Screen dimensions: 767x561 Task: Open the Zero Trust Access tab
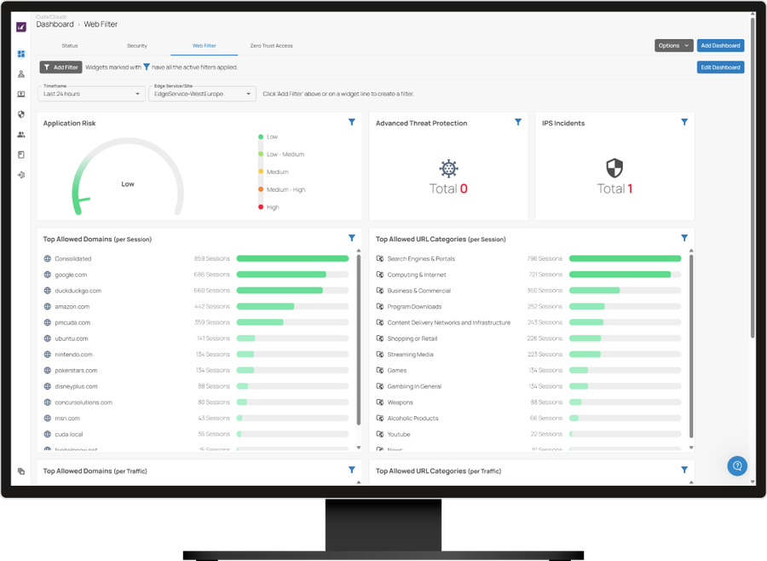point(271,45)
